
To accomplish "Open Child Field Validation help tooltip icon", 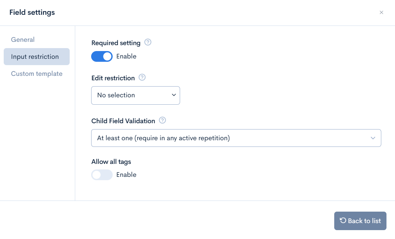I will 163,120.
